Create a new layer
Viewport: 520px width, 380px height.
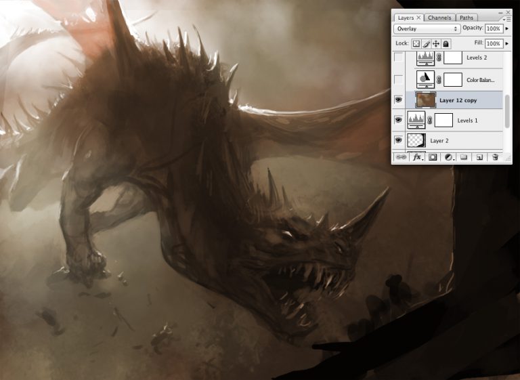pyautogui.click(x=479, y=157)
